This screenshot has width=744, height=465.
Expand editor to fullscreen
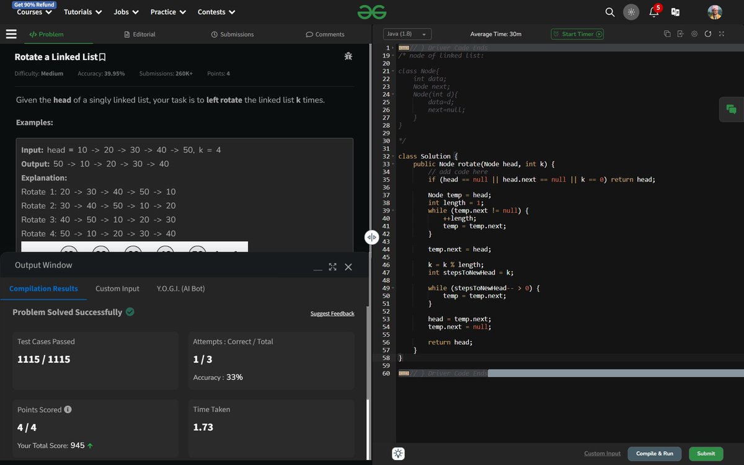(722, 34)
